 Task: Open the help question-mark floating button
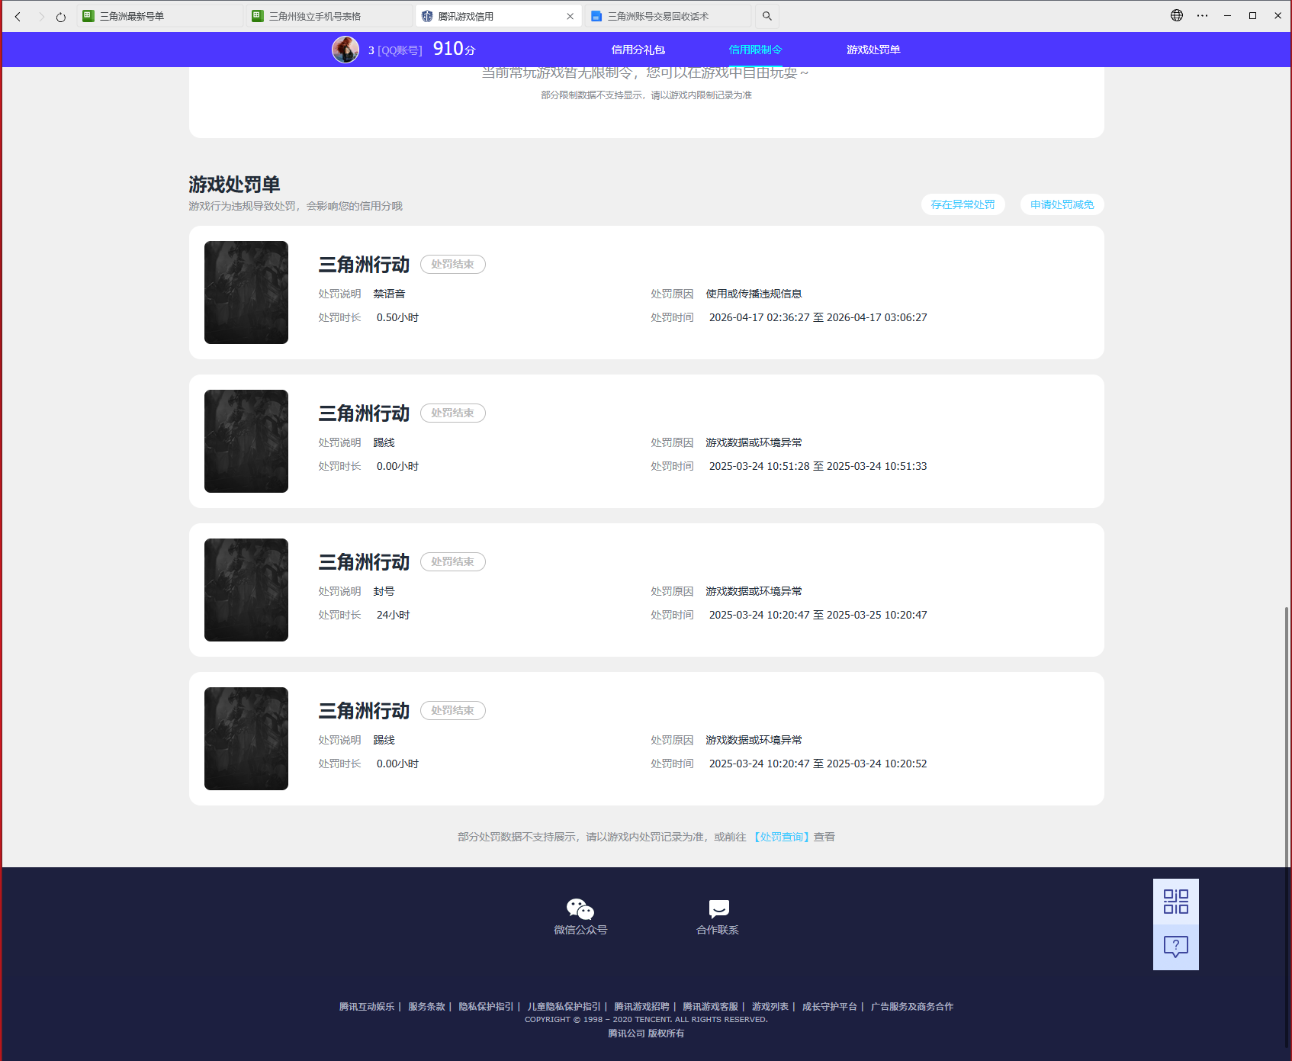pyautogui.click(x=1176, y=947)
